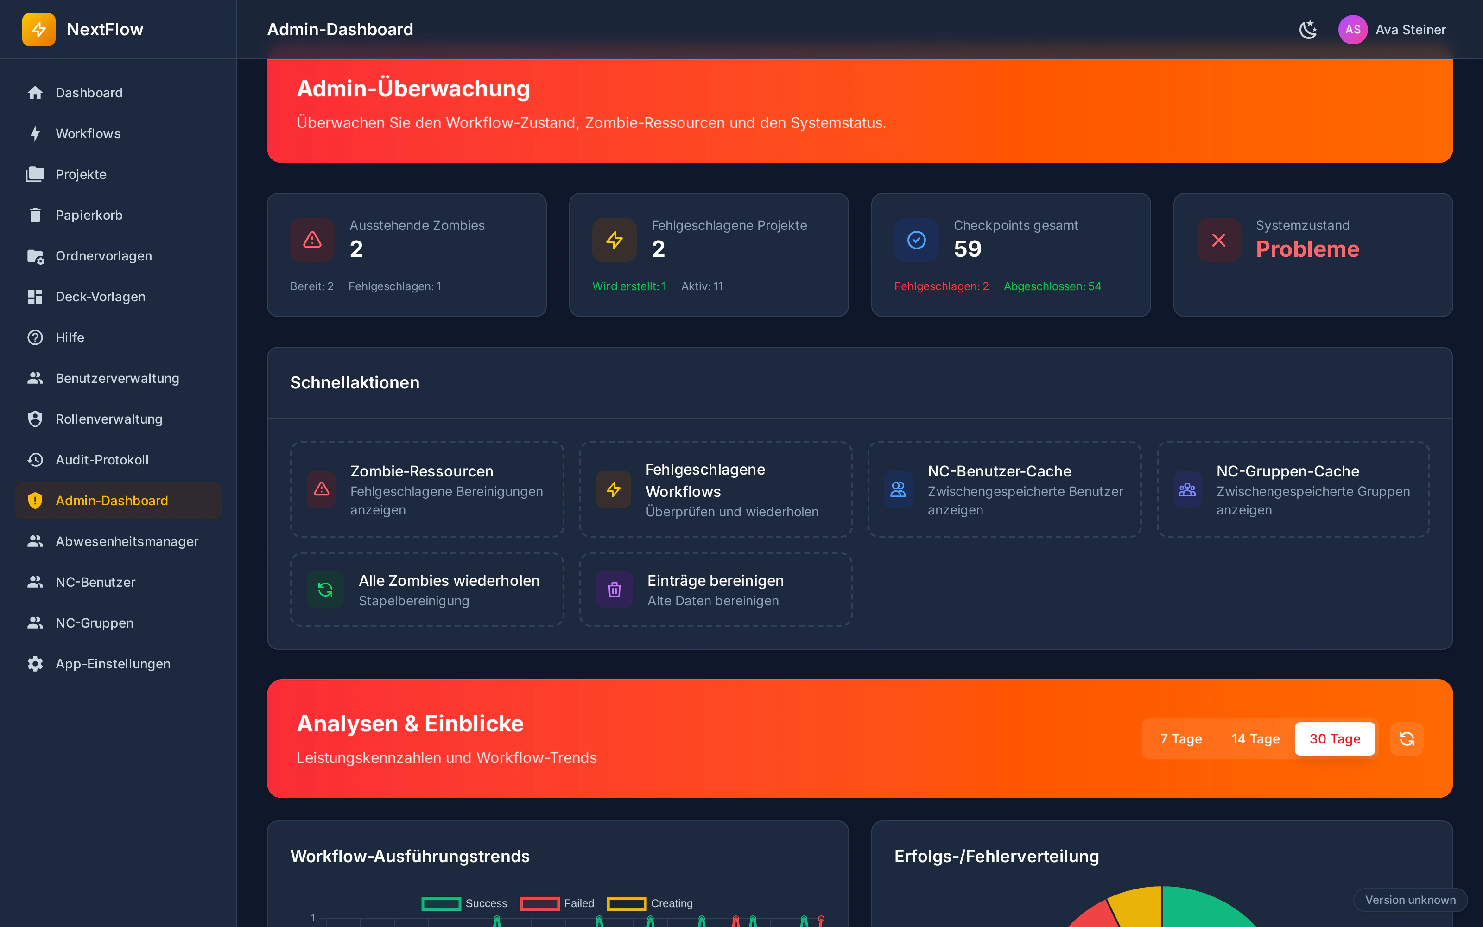Screen dimensions: 1483x927
Task: Click the Benutzerverwaltung people icon
Action: (x=35, y=378)
